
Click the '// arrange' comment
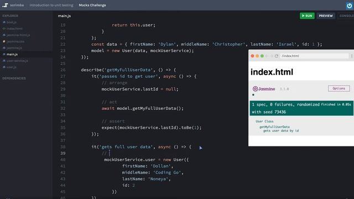(x=114, y=83)
